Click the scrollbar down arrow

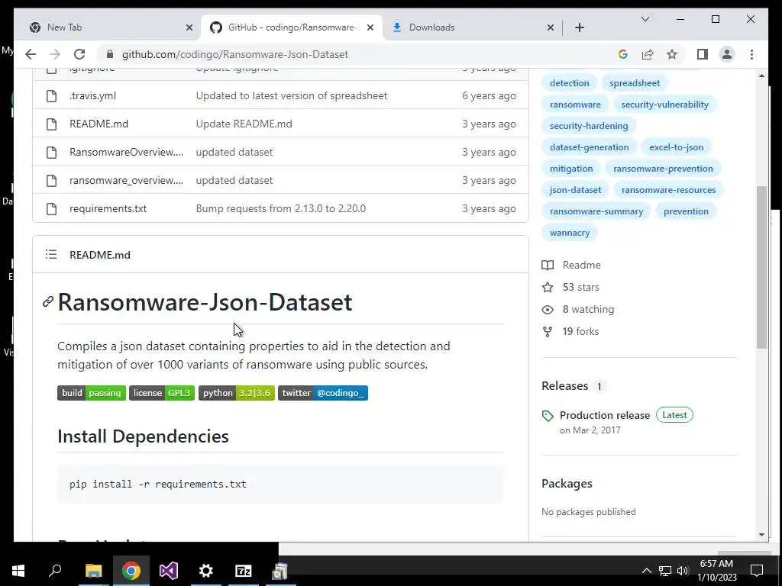point(761,535)
